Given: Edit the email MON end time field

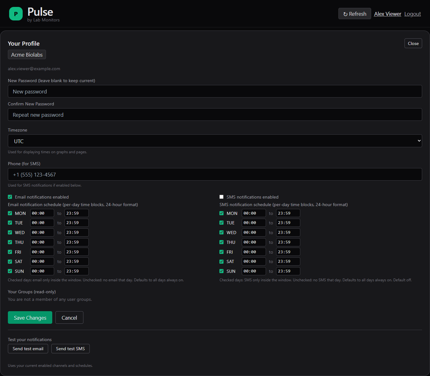Looking at the screenshot, I should click(x=76, y=213).
